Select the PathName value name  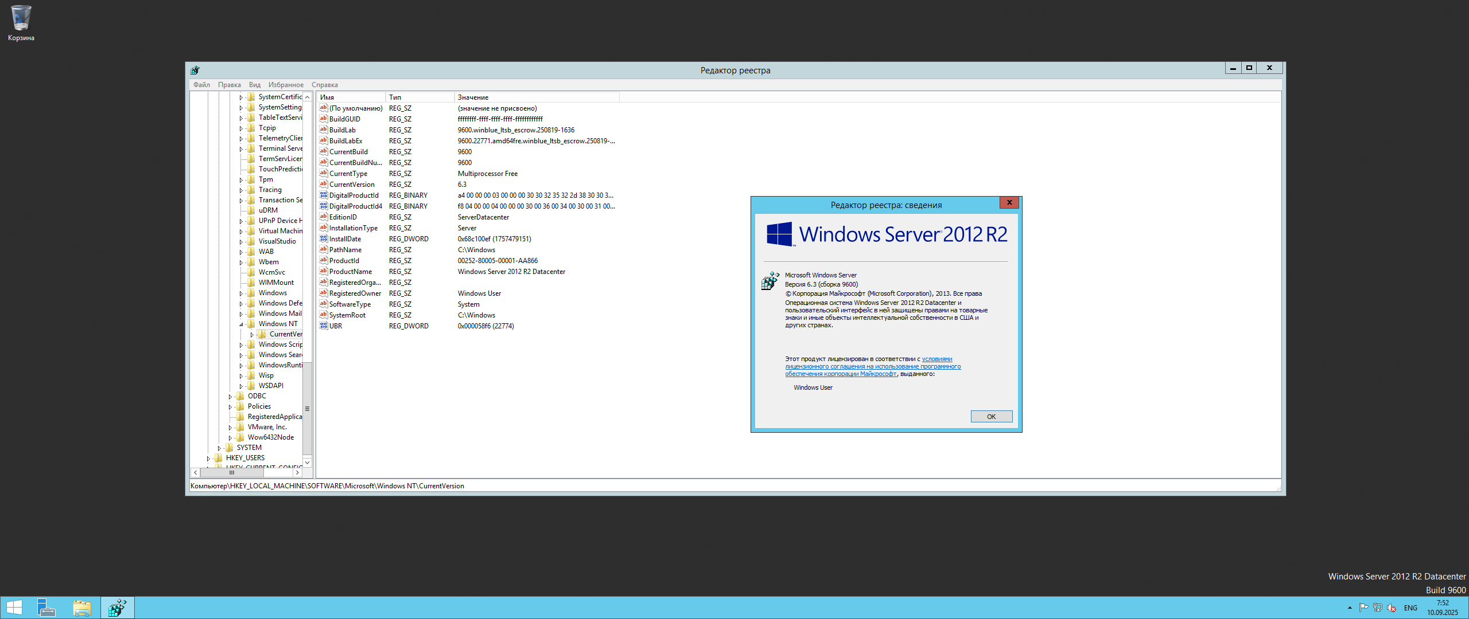(x=345, y=250)
